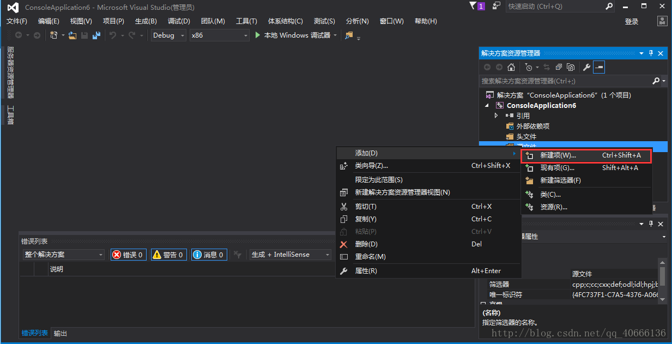The height and width of the screenshot is (344, 672).
Task: Click the New Project toolbar icon
Action: pyautogui.click(x=54, y=35)
